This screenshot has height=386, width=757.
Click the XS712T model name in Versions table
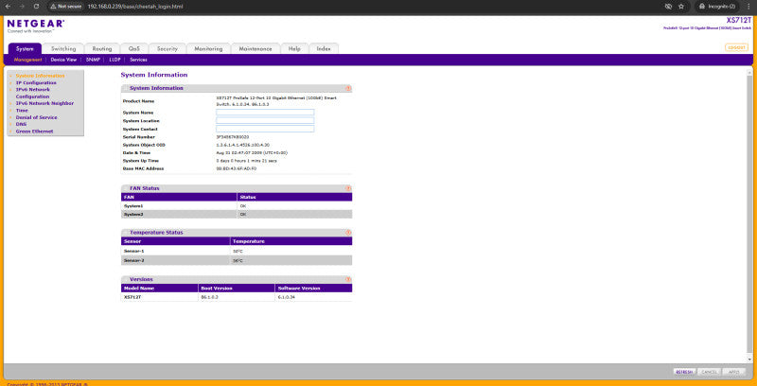[x=132, y=297]
